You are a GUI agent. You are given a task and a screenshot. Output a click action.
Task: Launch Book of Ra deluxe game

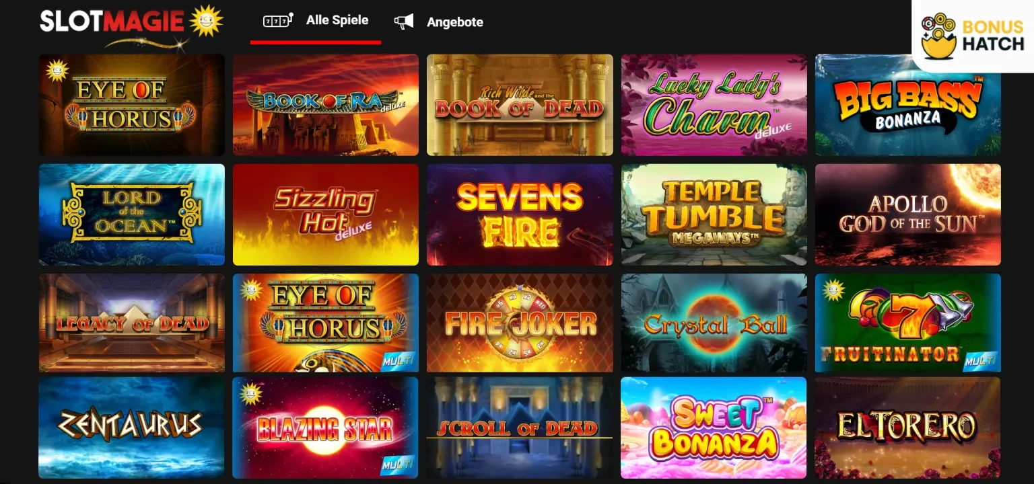(x=326, y=105)
